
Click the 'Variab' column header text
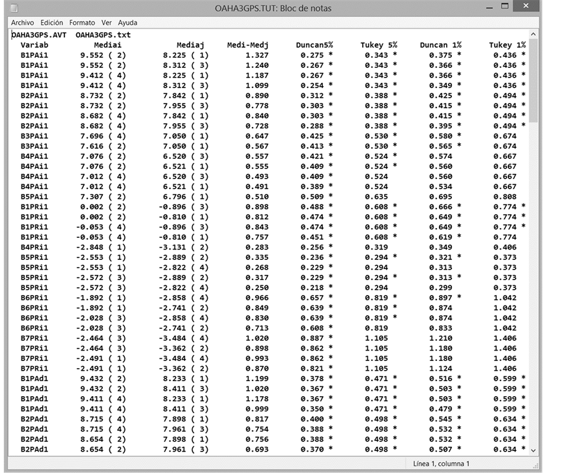click(35, 45)
